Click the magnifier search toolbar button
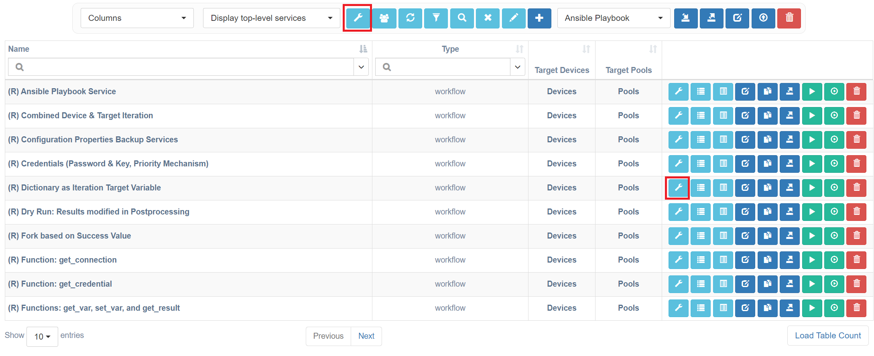The height and width of the screenshot is (356, 874). coord(462,18)
